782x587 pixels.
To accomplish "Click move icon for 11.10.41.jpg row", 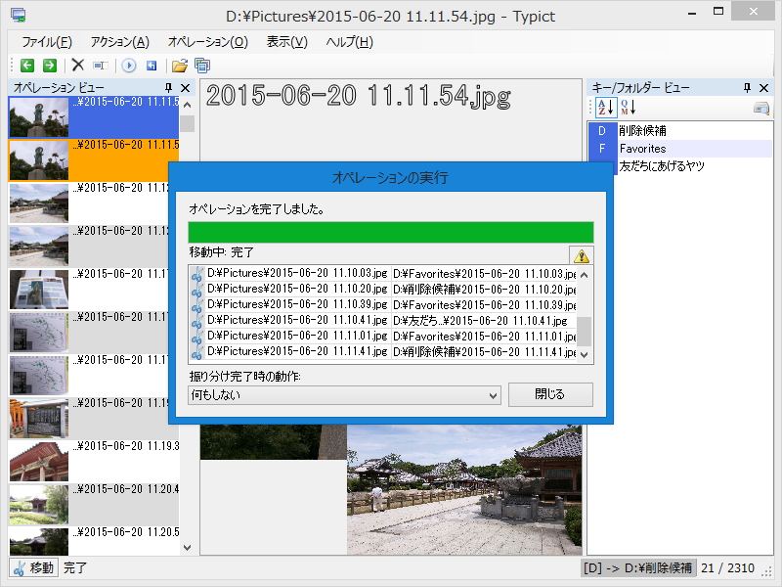I will pyautogui.click(x=197, y=321).
